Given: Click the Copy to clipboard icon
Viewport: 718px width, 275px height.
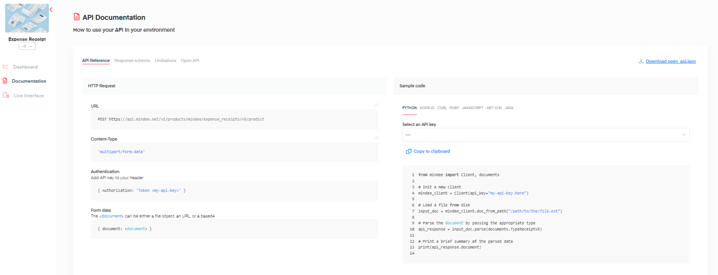Looking at the screenshot, I should tap(409, 152).
